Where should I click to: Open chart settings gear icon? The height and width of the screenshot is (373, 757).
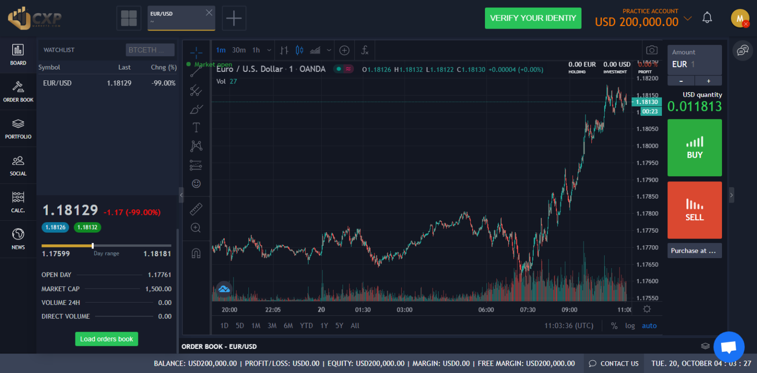pyautogui.click(x=647, y=309)
